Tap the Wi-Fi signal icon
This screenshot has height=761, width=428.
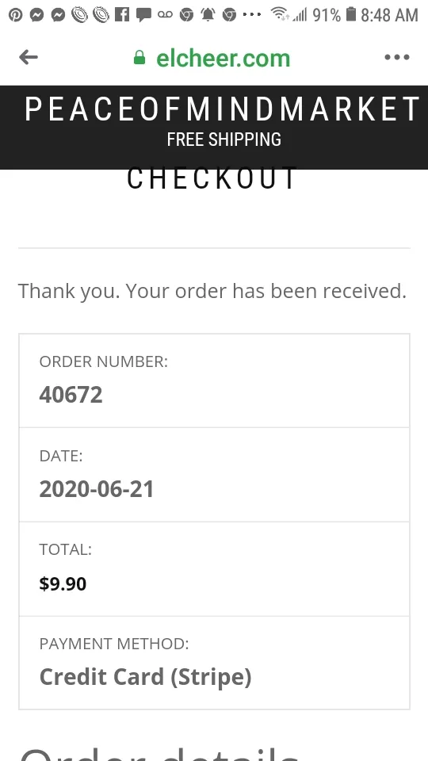coord(279,14)
